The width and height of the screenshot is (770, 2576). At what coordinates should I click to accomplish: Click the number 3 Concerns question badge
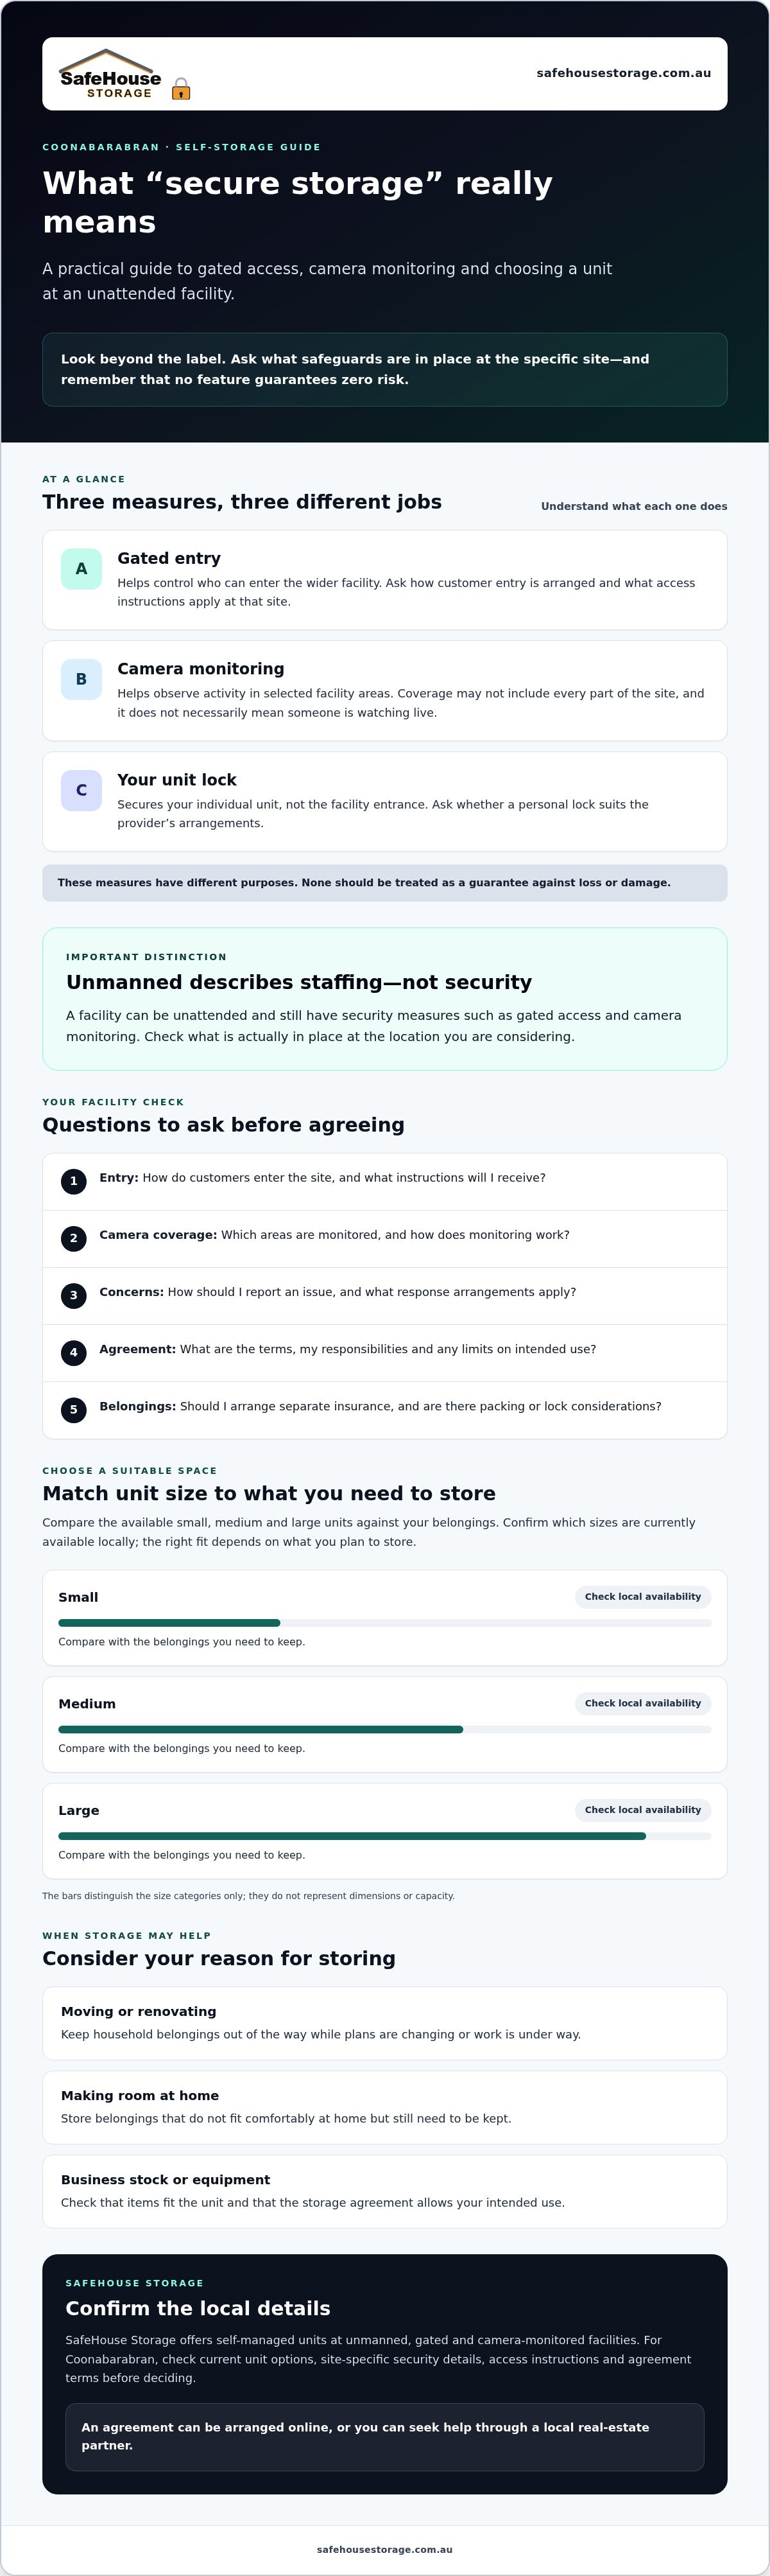[73, 1295]
